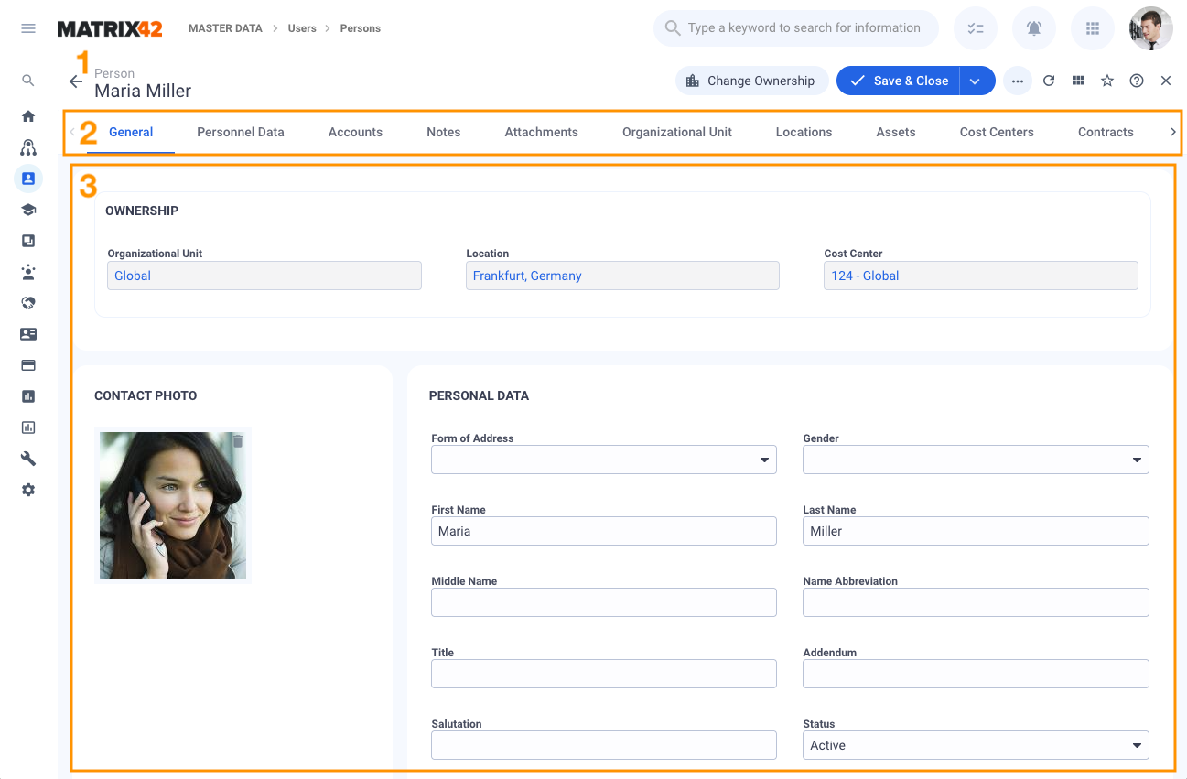Expand the hamburger navigation menu
The height and width of the screenshot is (779, 1187).
click(x=28, y=28)
